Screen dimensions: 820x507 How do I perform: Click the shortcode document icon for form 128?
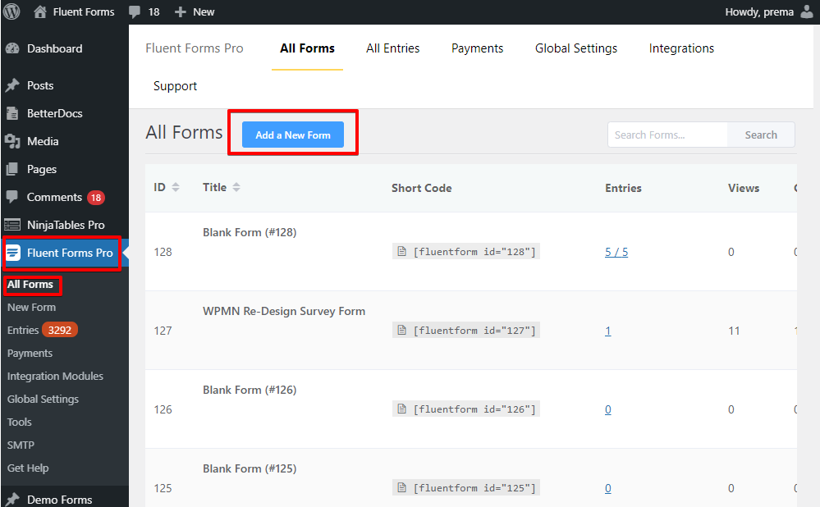point(401,251)
